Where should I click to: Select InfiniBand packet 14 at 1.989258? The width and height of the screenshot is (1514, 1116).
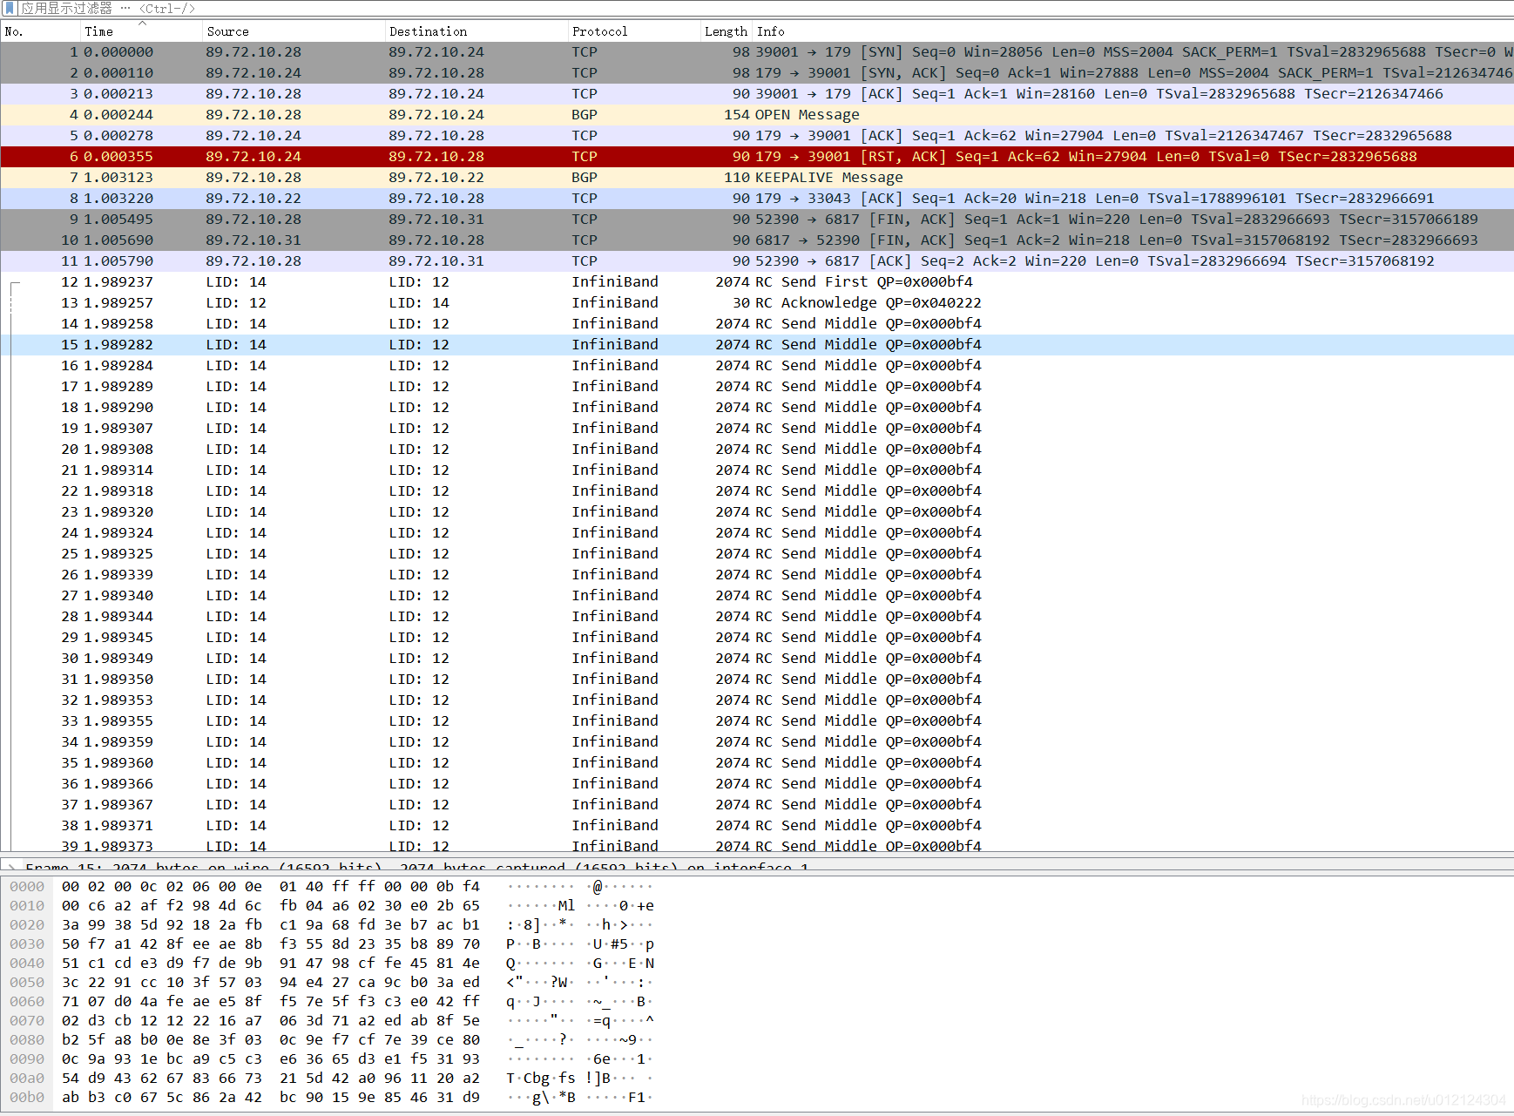(x=757, y=324)
